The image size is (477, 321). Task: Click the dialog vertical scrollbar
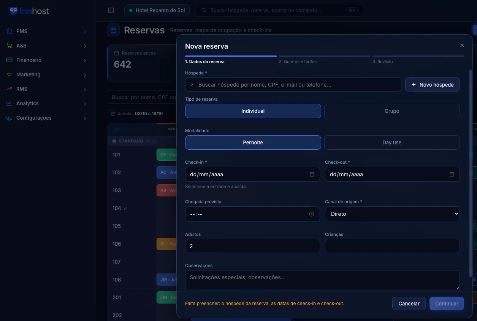[x=471, y=173]
